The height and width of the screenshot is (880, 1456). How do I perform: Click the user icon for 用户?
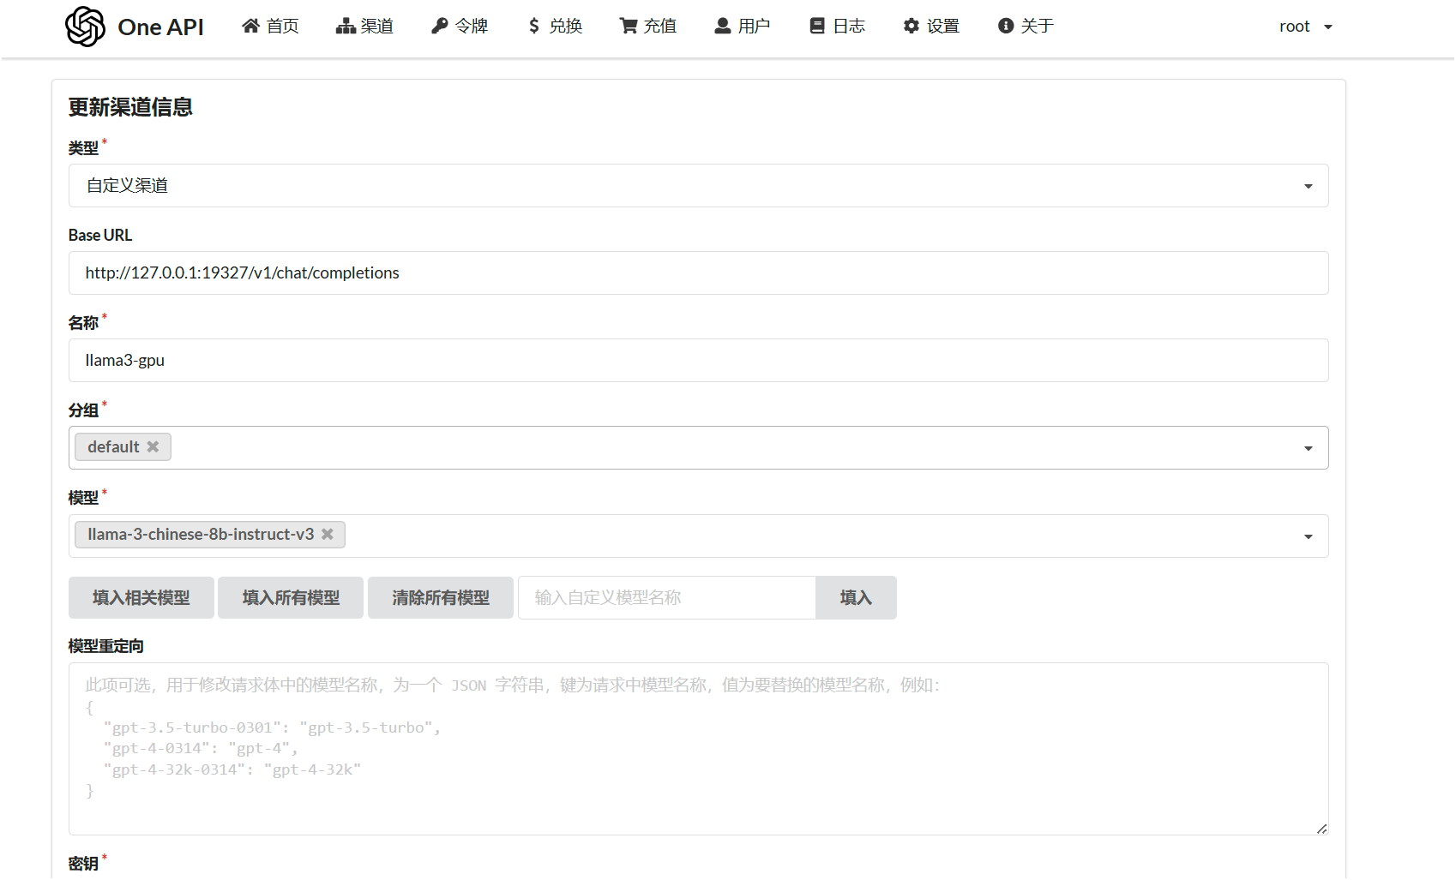pos(723,27)
